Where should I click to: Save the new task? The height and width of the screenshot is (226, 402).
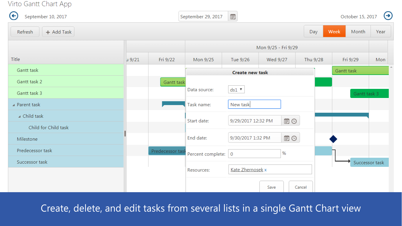pos(271,187)
